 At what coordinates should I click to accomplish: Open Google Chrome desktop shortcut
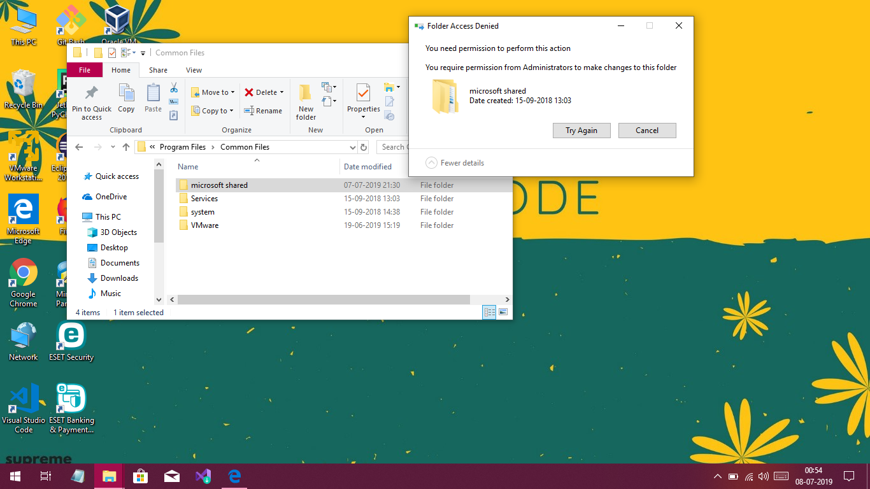(24, 283)
